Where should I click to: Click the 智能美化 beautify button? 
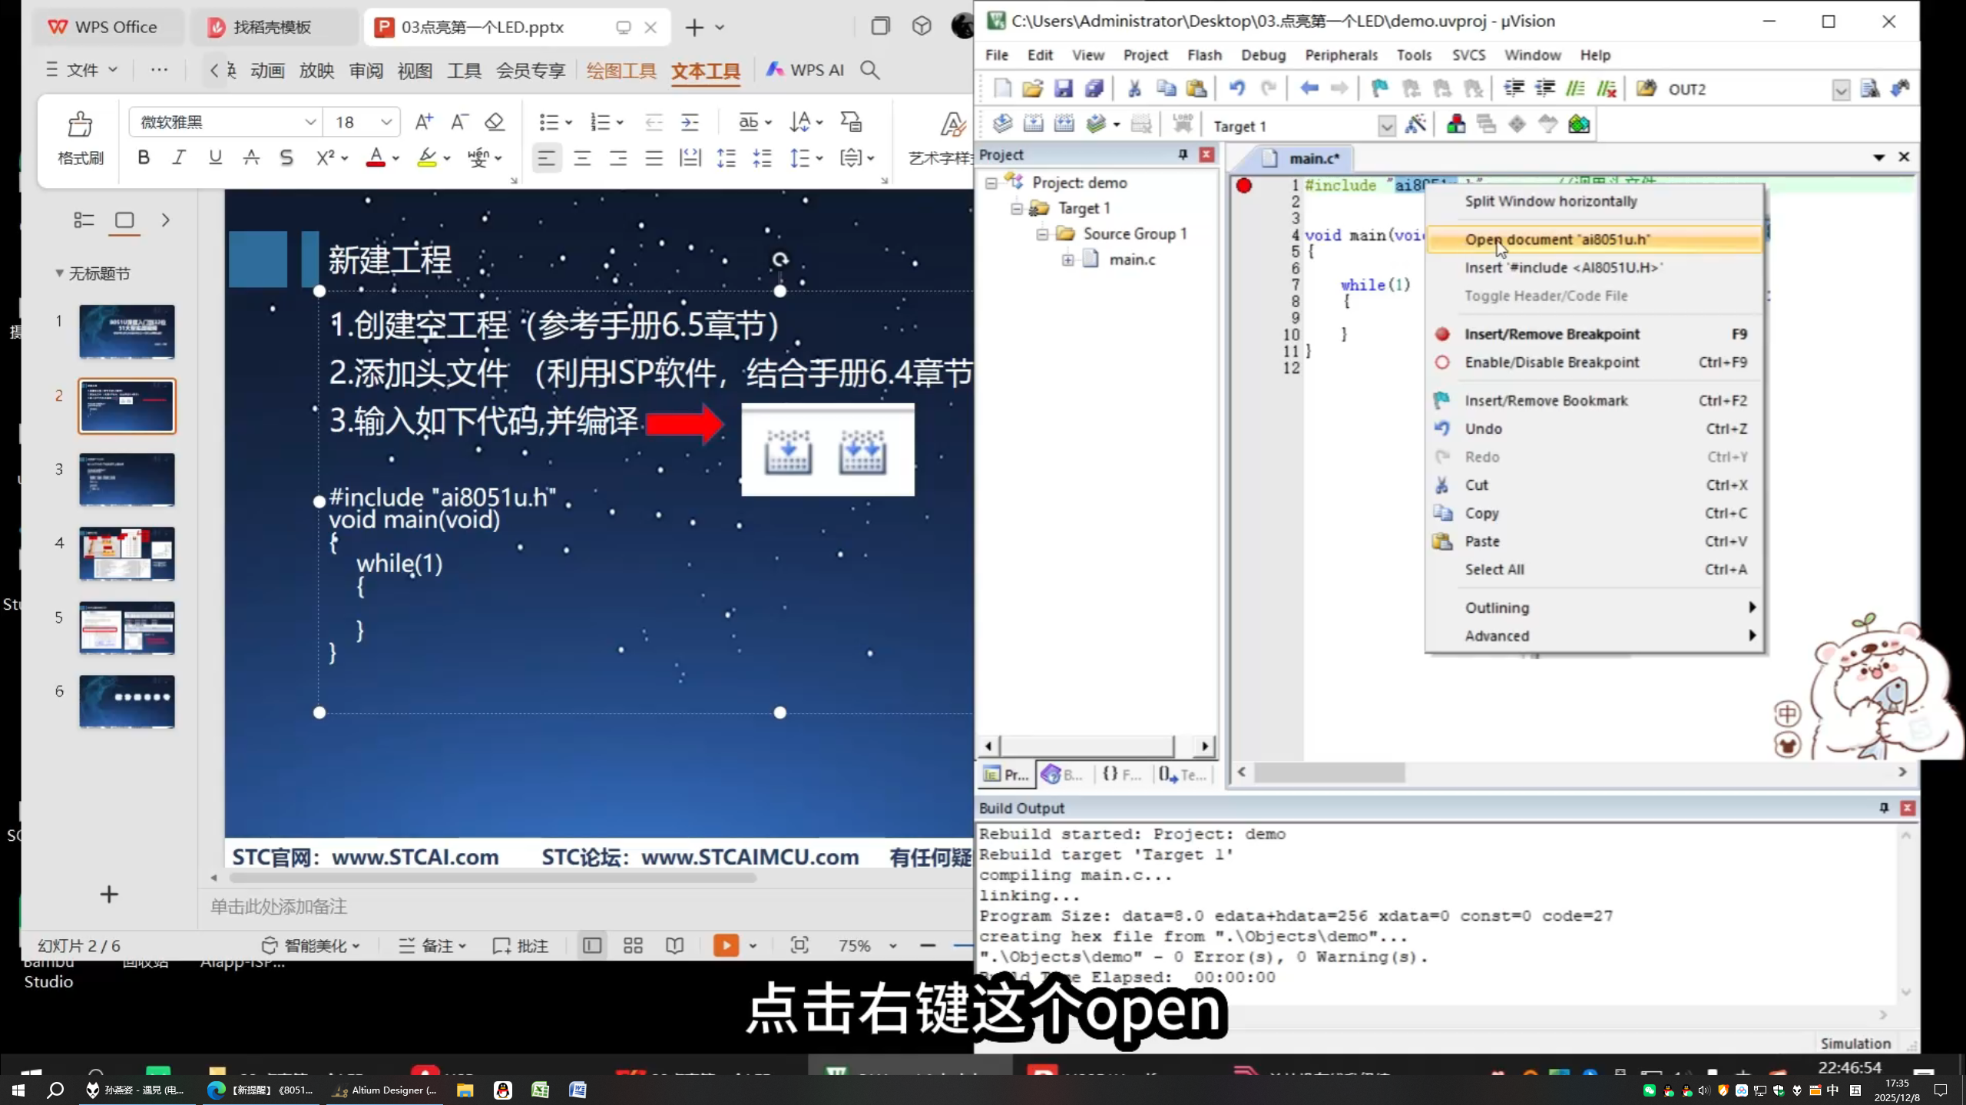(310, 945)
